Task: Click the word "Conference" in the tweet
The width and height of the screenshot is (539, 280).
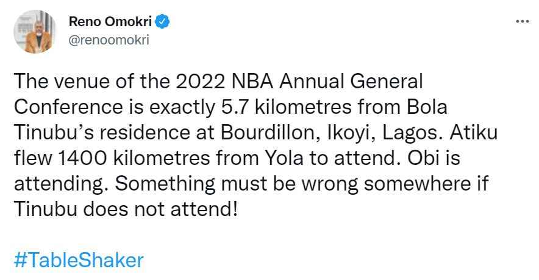Action: point(68,107)
